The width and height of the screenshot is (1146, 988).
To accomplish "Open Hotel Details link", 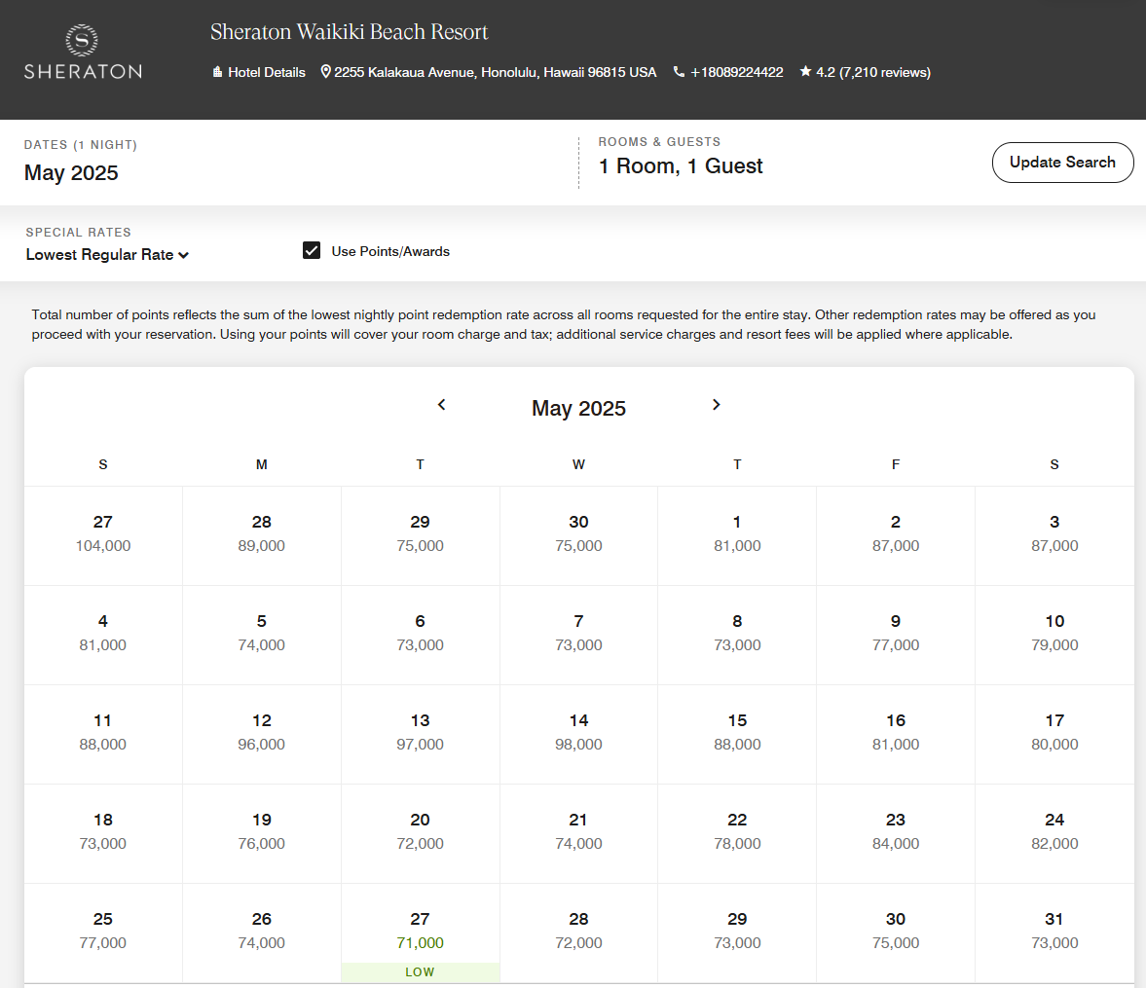I will (x=259, y=72).
